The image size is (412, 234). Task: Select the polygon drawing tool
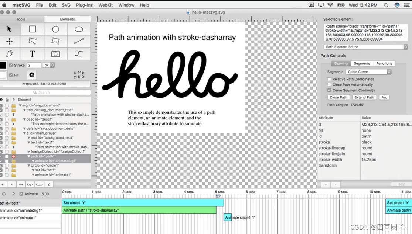55,41
